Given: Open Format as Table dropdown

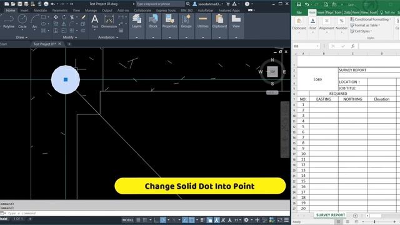Looking at the screenshot, I should [365, 25].
